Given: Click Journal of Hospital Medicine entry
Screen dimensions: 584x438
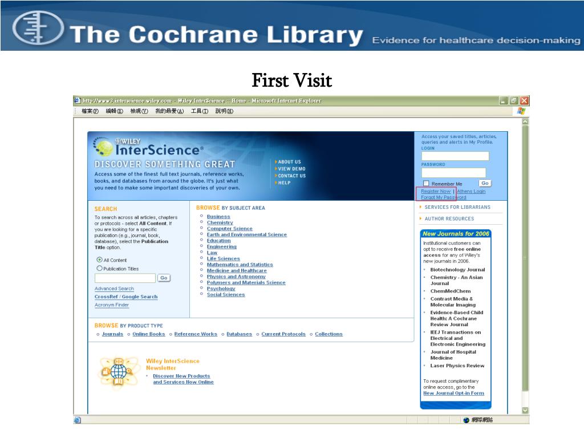Looking at the screenshot, I should pos(453,355).
